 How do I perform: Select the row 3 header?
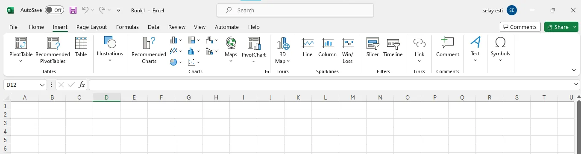pyautogui.click(x=5, y=123)
